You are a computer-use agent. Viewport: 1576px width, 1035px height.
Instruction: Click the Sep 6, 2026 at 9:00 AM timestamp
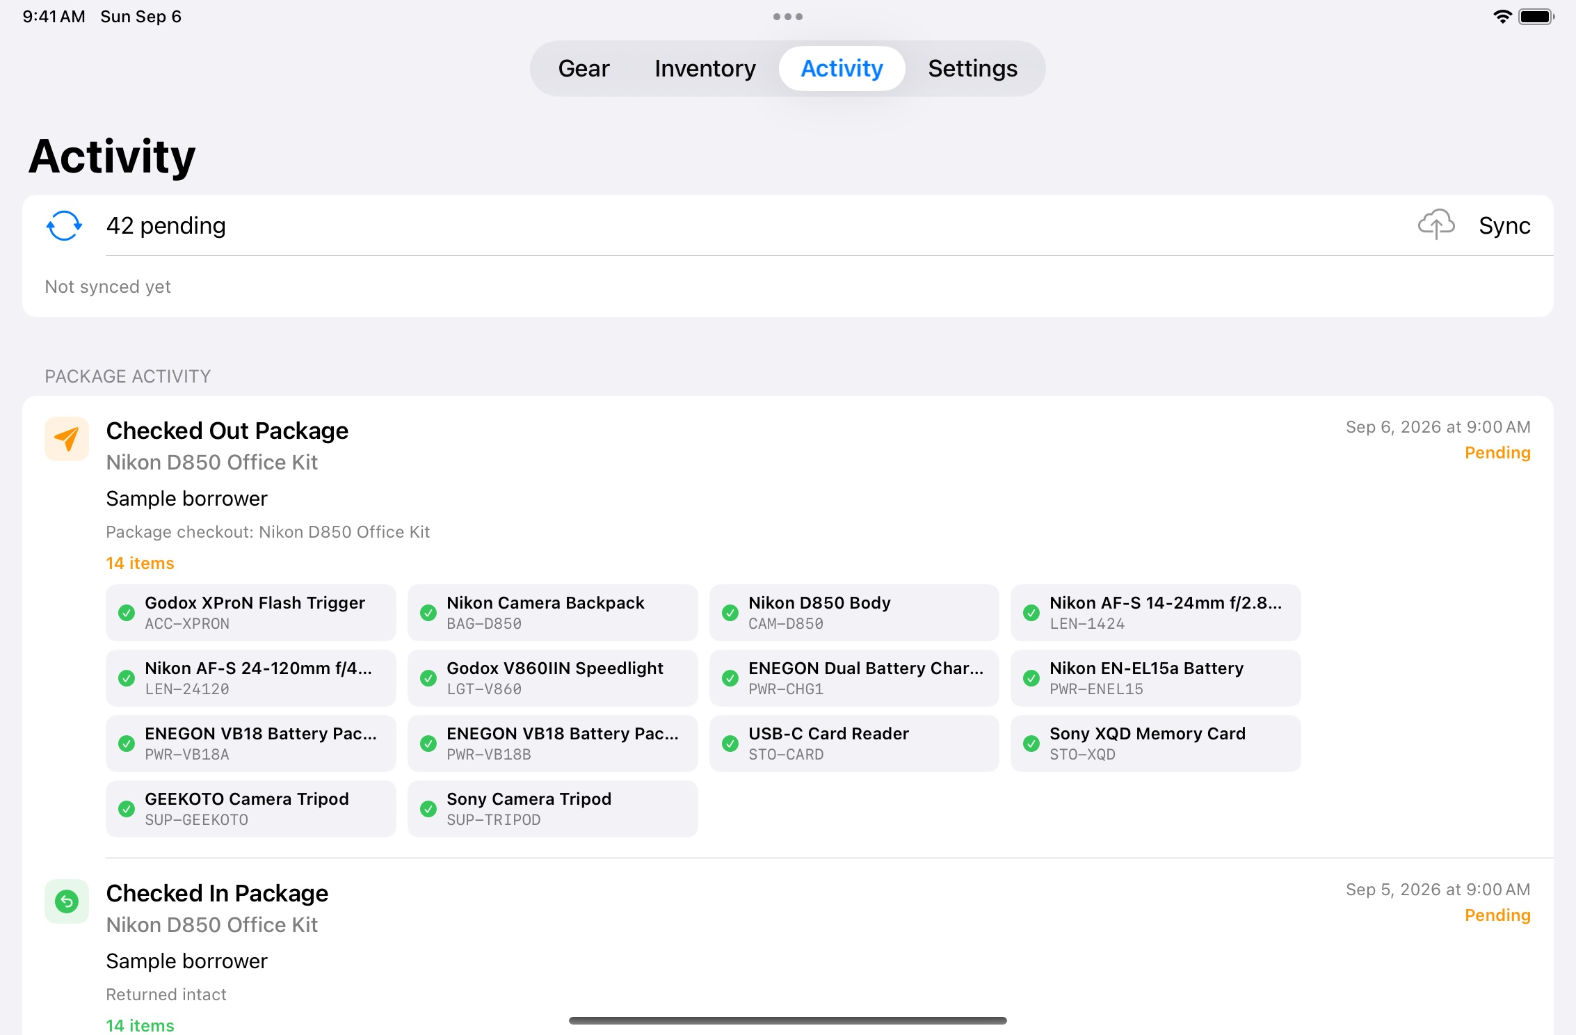tap(1438, 427)
